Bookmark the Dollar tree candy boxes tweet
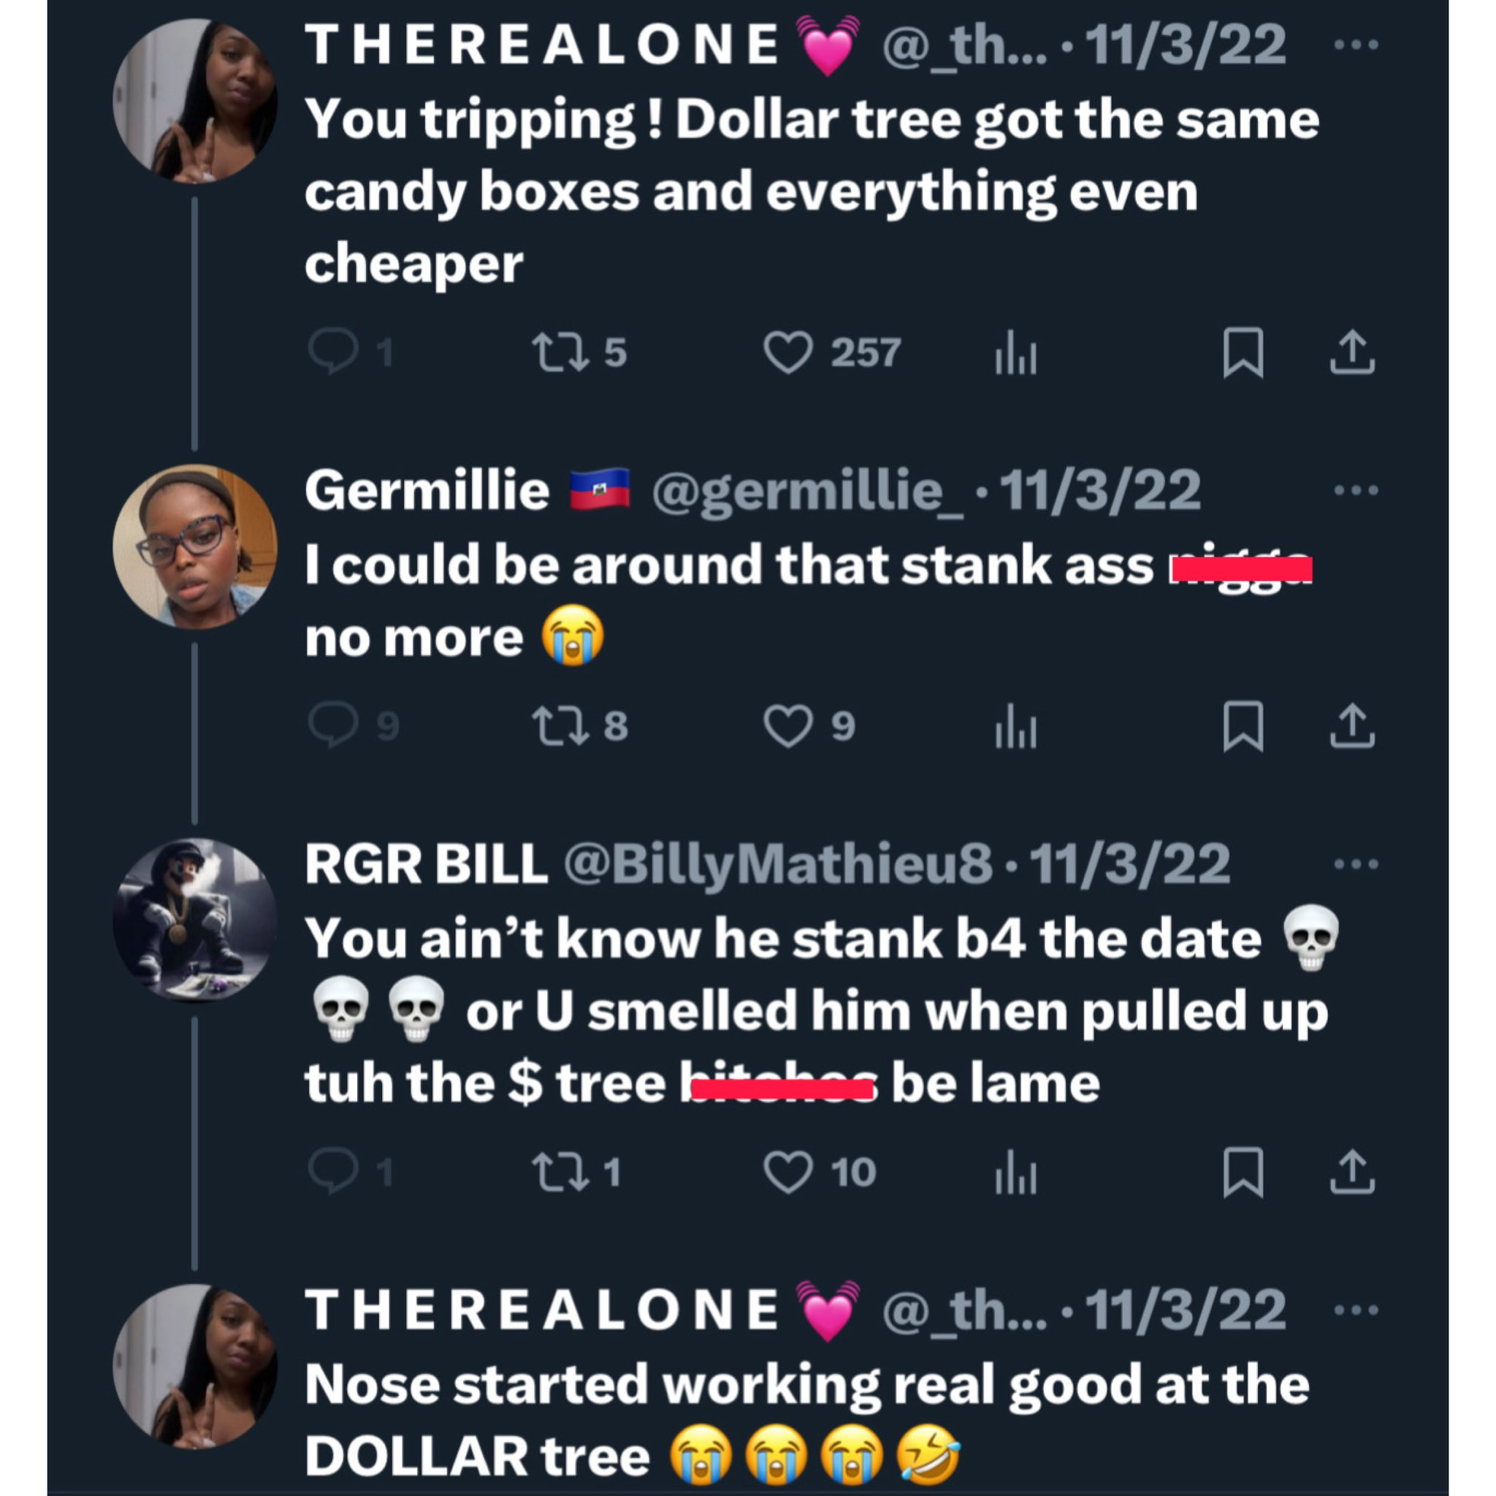Viewport: 1496px width, 1496px height. (1242, 353)
